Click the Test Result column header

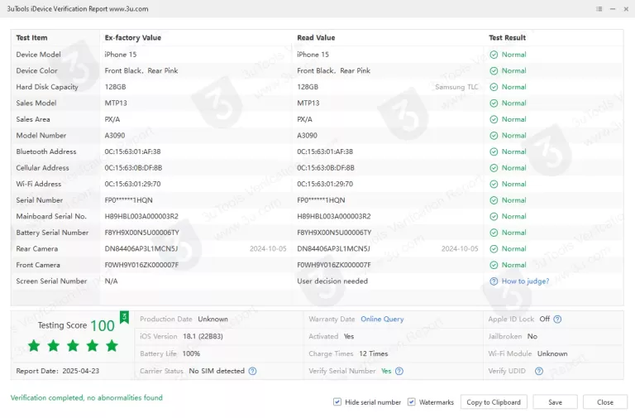coord(507,38)
